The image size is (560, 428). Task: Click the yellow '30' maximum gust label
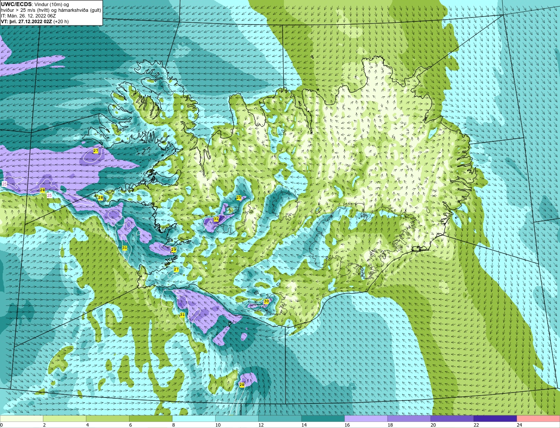(x=266, y=301)
